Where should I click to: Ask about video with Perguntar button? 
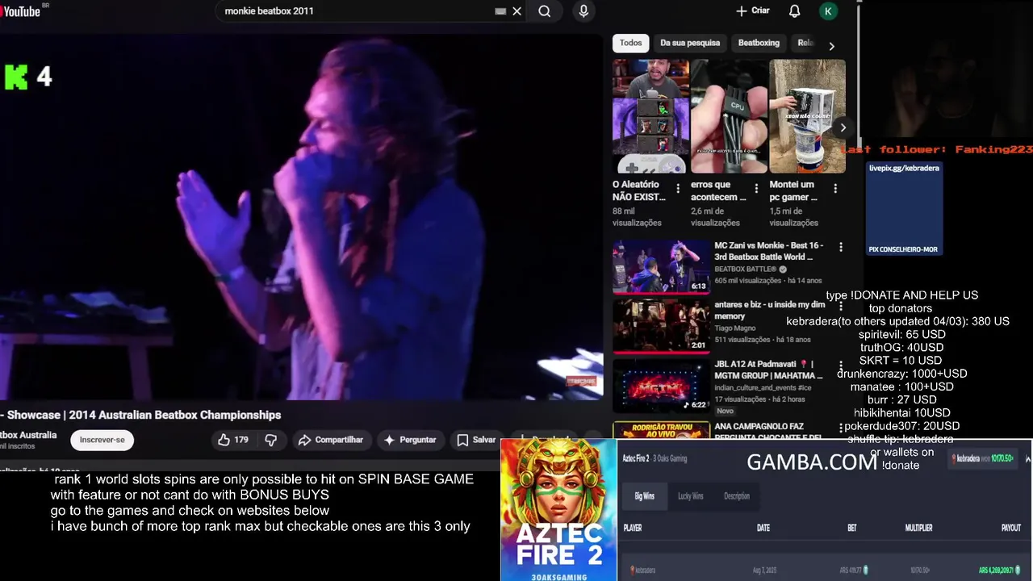pyautogui.click(x=411, y=440)
